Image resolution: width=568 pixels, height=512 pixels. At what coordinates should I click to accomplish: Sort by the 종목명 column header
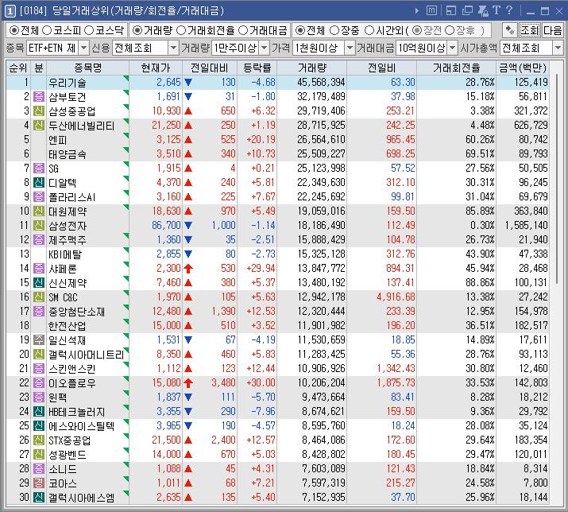pyautogui.click(x=87, y=68)
